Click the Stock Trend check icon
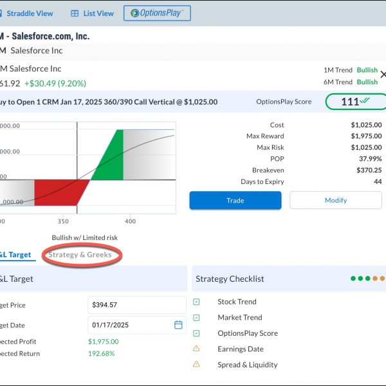Screen dimensions: 386x386 pyautogui.click(x=196, y=302)
